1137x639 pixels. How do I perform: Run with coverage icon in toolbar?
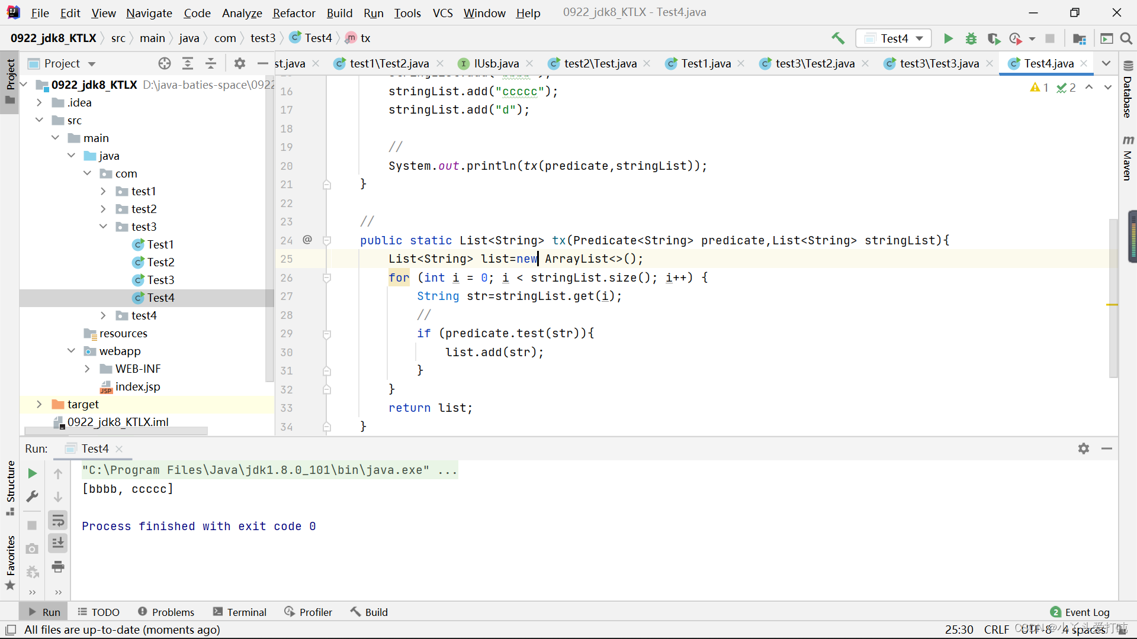(994, 38)
